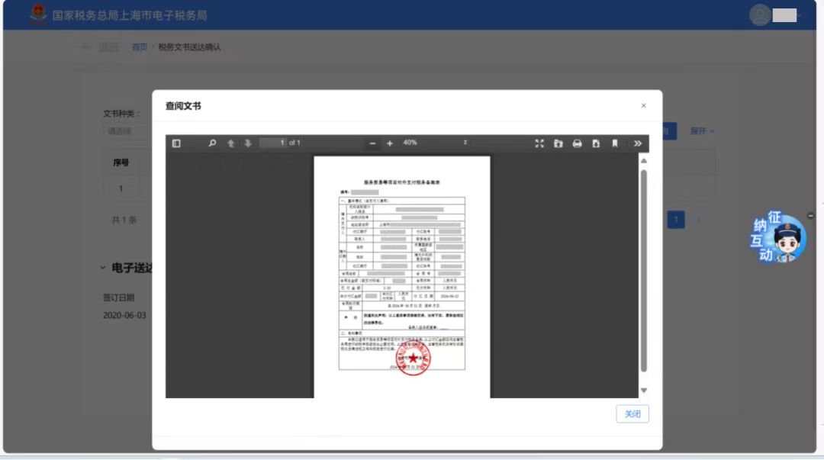Screen dimensions: 824x460
Task: Open the find-in-document search icon
Action: [212, 143]
